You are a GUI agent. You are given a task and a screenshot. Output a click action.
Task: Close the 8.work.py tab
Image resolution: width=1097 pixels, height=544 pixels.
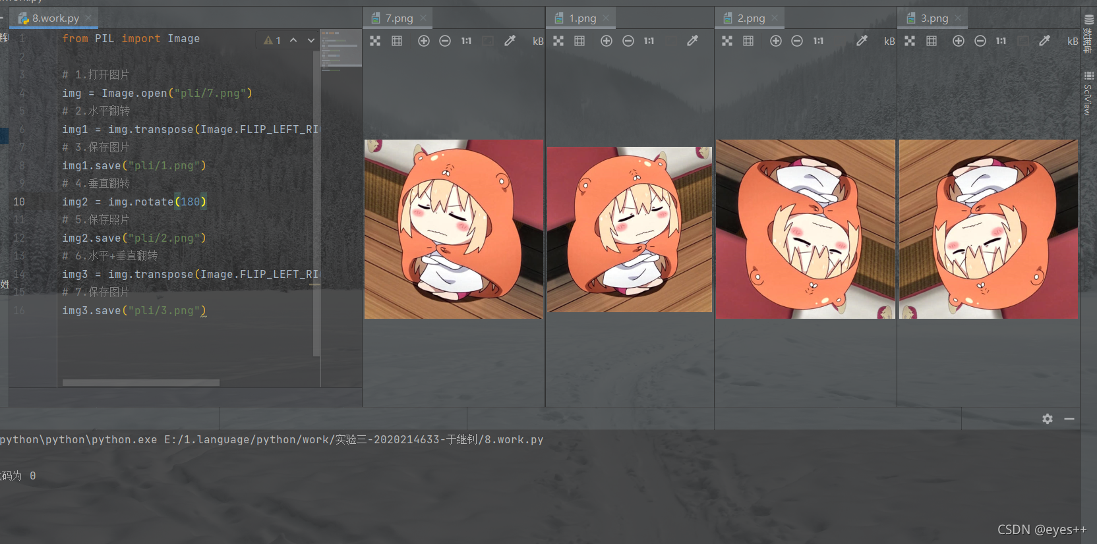(x=88, y=18)
